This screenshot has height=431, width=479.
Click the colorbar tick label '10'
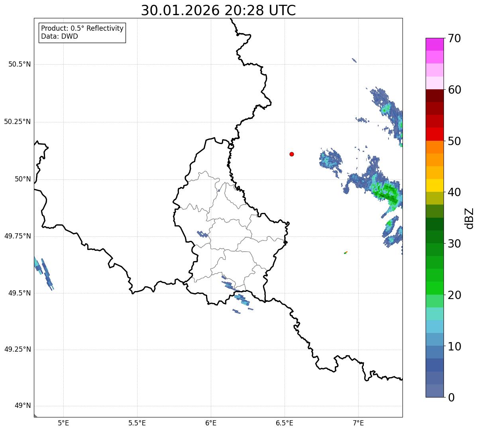click(454, 346)
